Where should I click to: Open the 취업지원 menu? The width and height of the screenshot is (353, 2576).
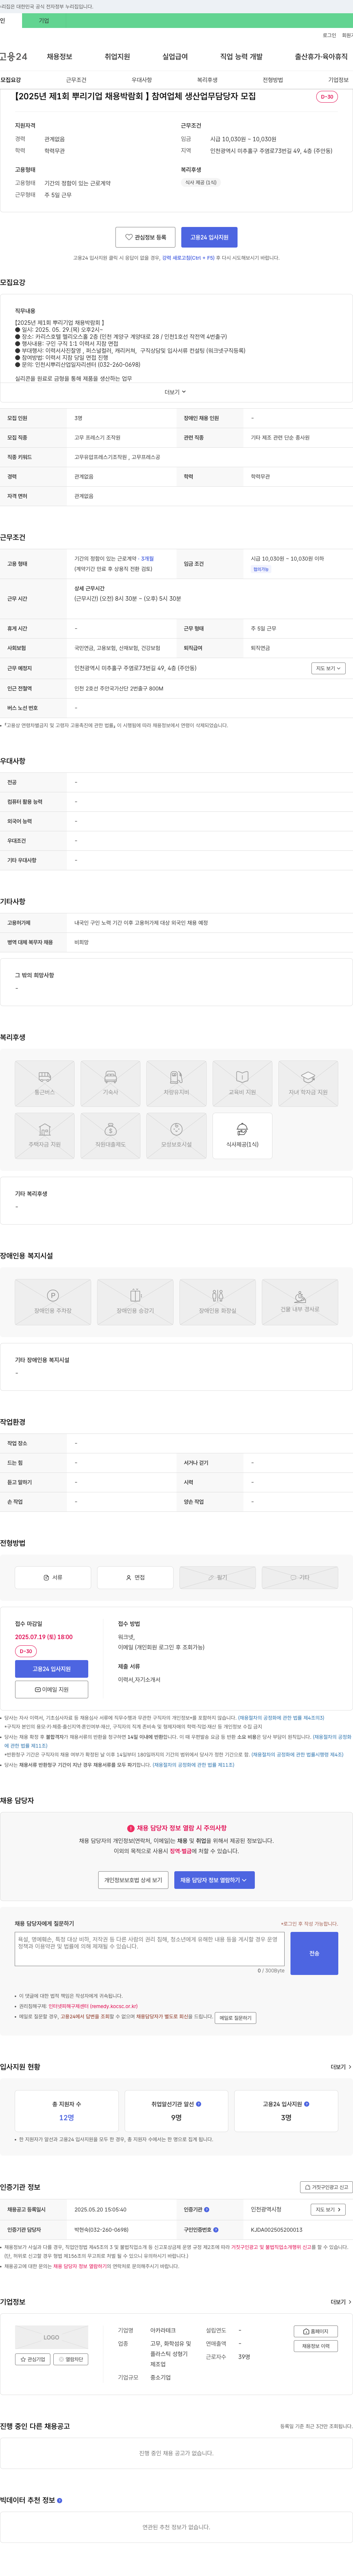[x=117, y=57]
